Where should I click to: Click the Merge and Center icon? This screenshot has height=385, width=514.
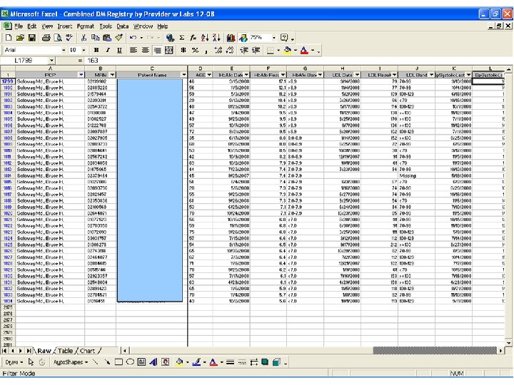click(169, 50)
